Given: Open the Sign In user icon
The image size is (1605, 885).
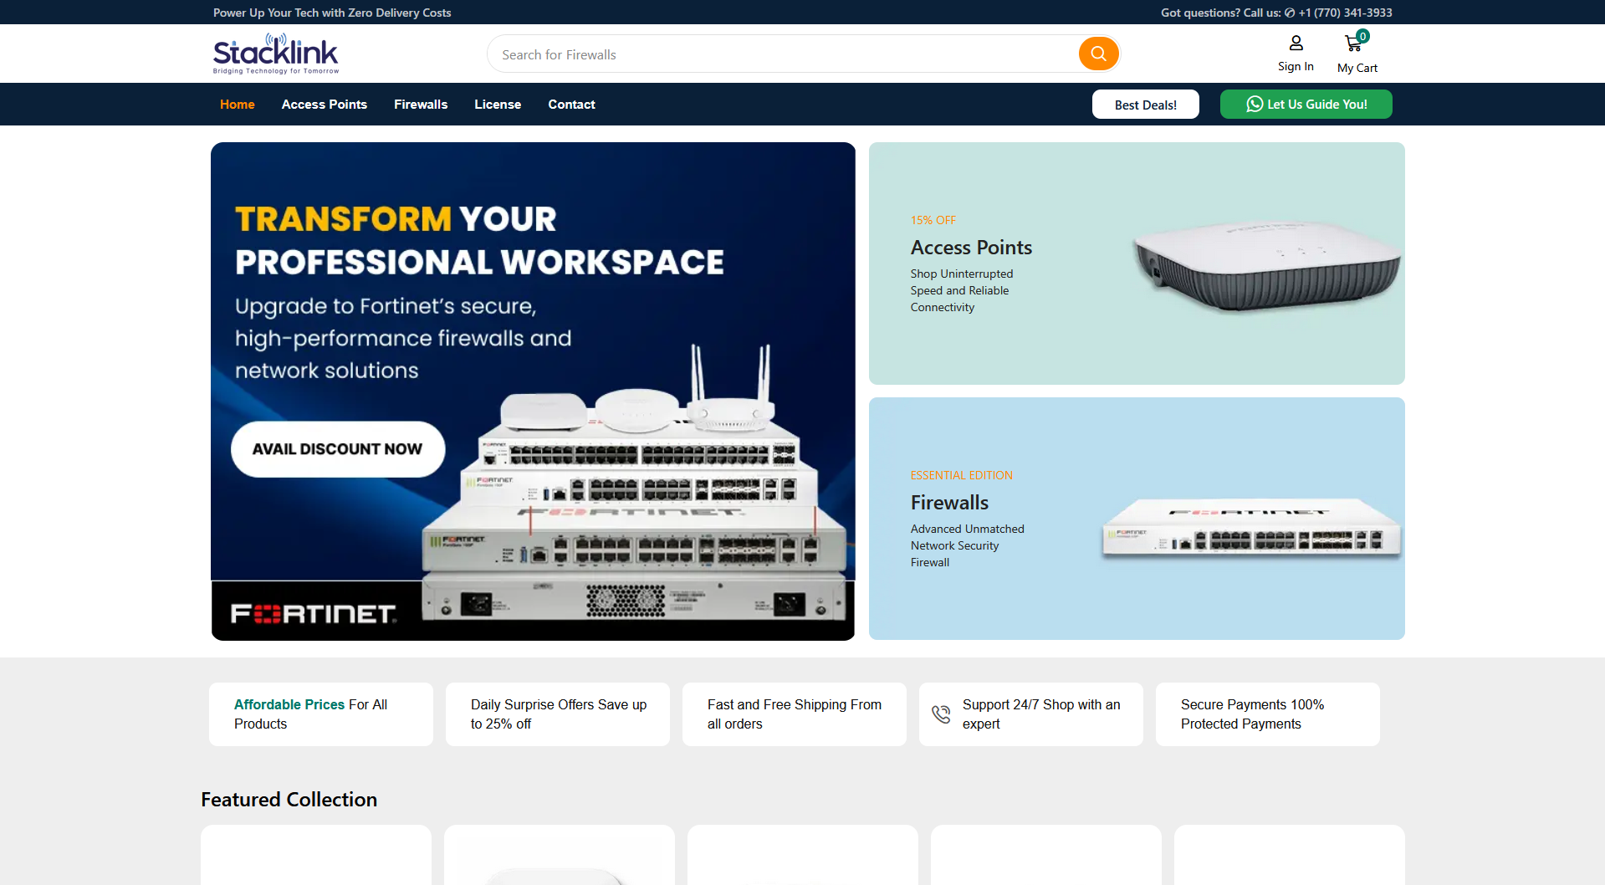Looking at the screenshot, I should tap(1296, 43).
